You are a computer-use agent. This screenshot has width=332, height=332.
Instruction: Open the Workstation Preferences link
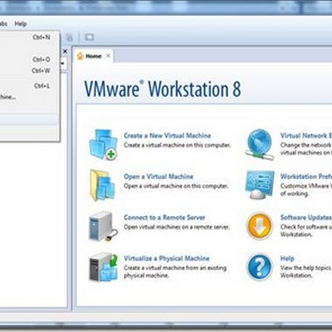pos(306,176)
